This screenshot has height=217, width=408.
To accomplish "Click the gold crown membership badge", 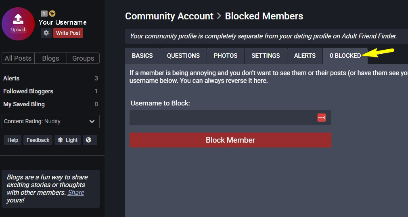I will coord(52,13).
